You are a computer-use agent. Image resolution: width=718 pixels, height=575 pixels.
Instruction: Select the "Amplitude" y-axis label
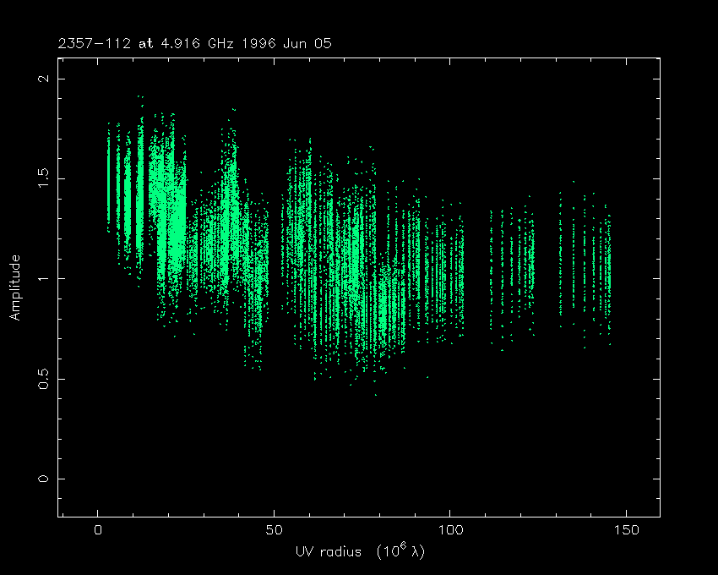pyautogui.click(x=15, y=287)
